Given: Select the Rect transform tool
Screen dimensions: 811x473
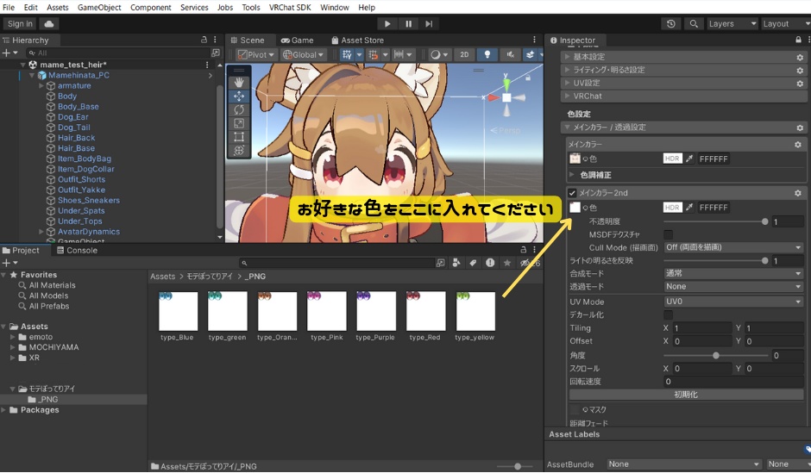Looking at the screenshot, I should (x=238, y=137).
